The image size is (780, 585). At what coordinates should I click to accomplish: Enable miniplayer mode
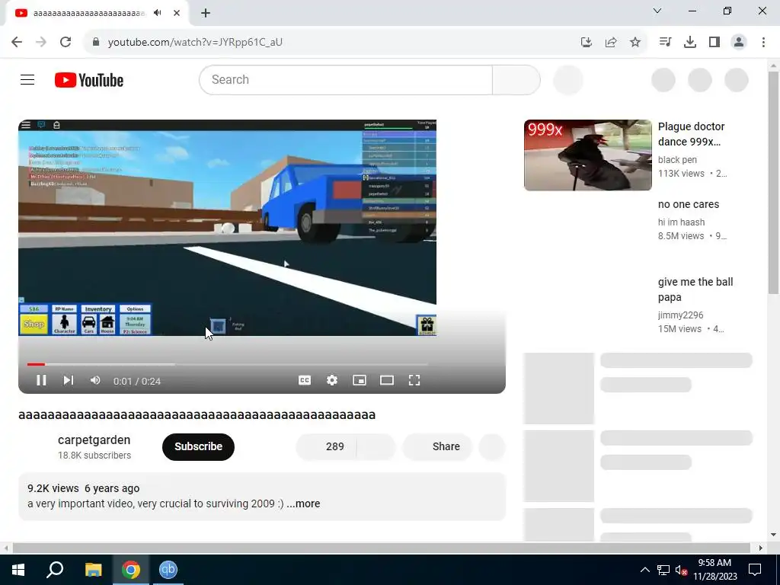click(x=360, y=381)
